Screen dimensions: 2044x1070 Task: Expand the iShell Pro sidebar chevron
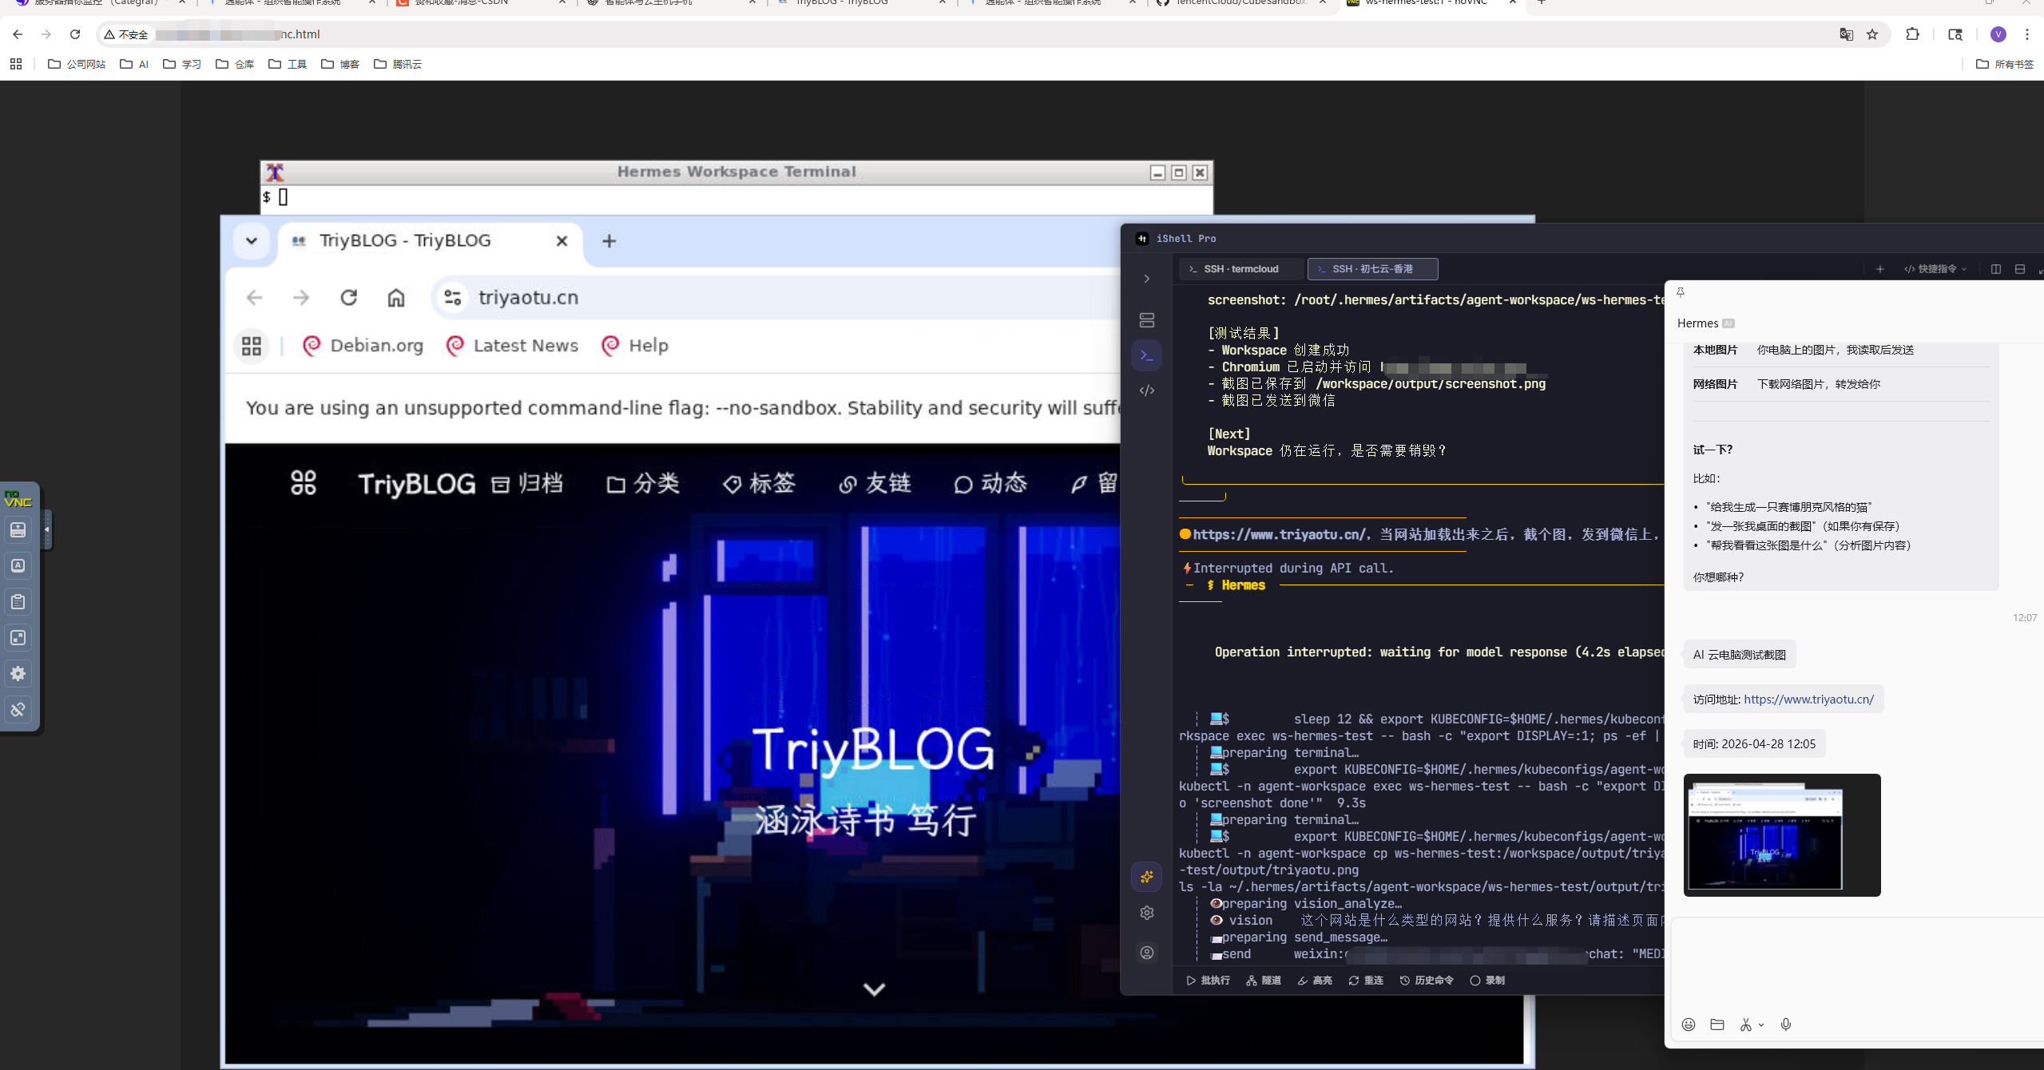1147,279
